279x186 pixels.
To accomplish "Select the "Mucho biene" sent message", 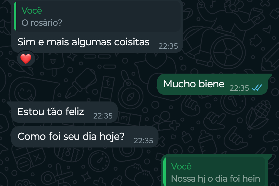I will 194,84.
